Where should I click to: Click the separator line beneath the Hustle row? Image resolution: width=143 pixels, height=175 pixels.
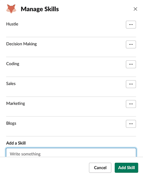point(71,37)
